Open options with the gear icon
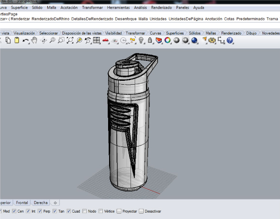Screen dimensions: 280x219 click(212, 40)
